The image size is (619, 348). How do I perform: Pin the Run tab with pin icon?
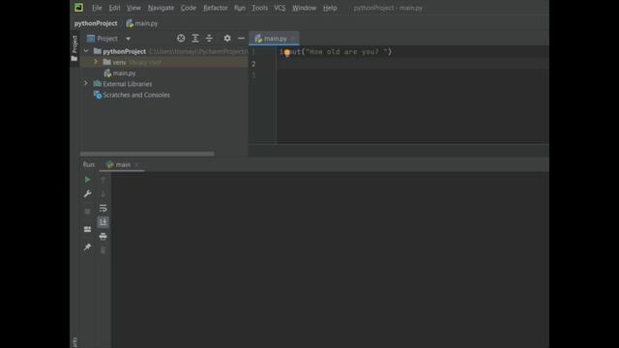(87, 247)
